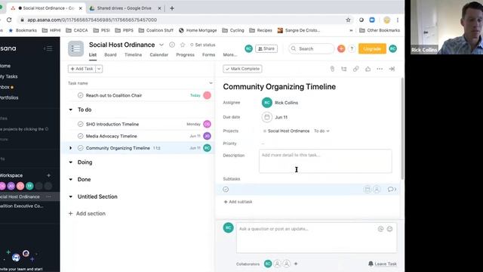Click the orange Upgrade button
483x272 pixels.
[x=372, y=48]
